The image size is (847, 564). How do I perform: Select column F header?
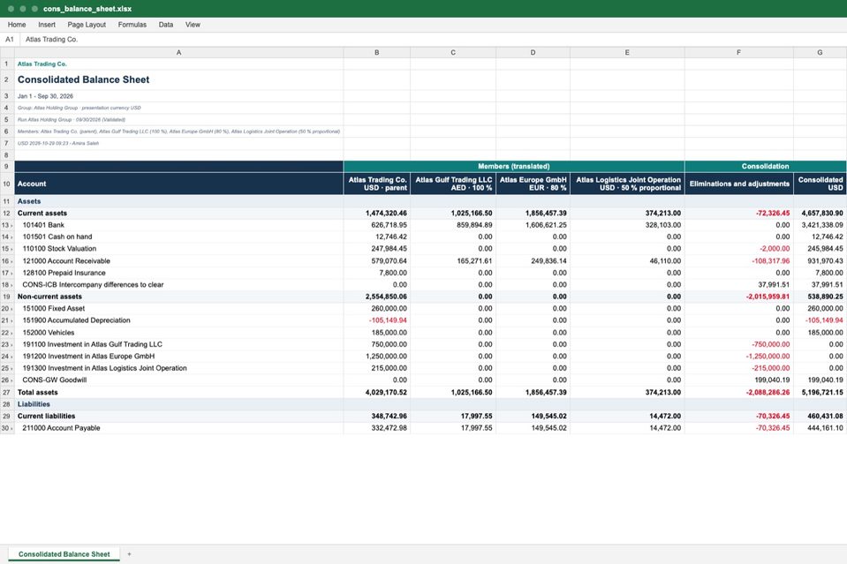[738, 52]
